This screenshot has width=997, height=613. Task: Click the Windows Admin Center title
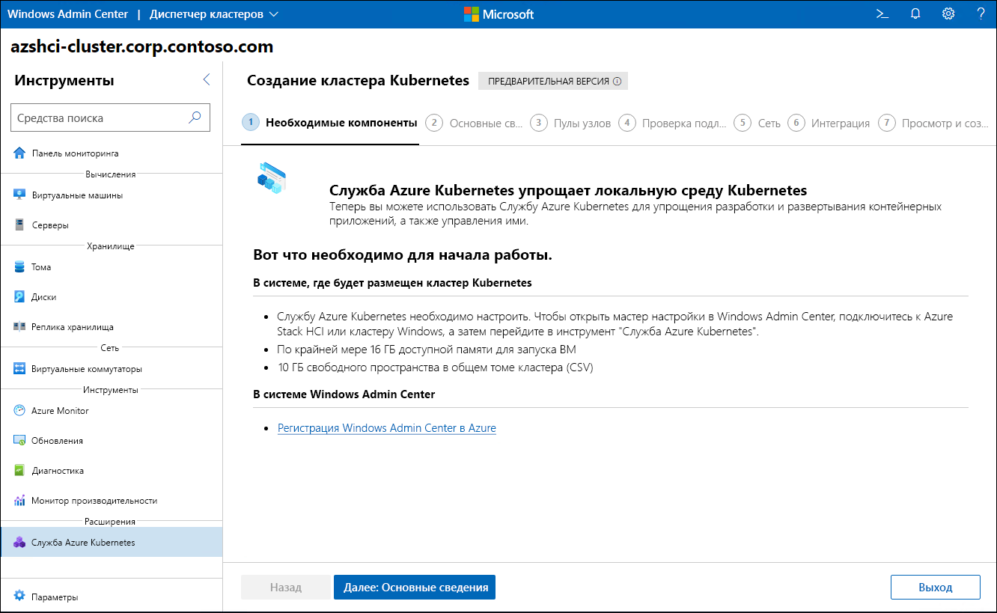[x=67, y=14]
